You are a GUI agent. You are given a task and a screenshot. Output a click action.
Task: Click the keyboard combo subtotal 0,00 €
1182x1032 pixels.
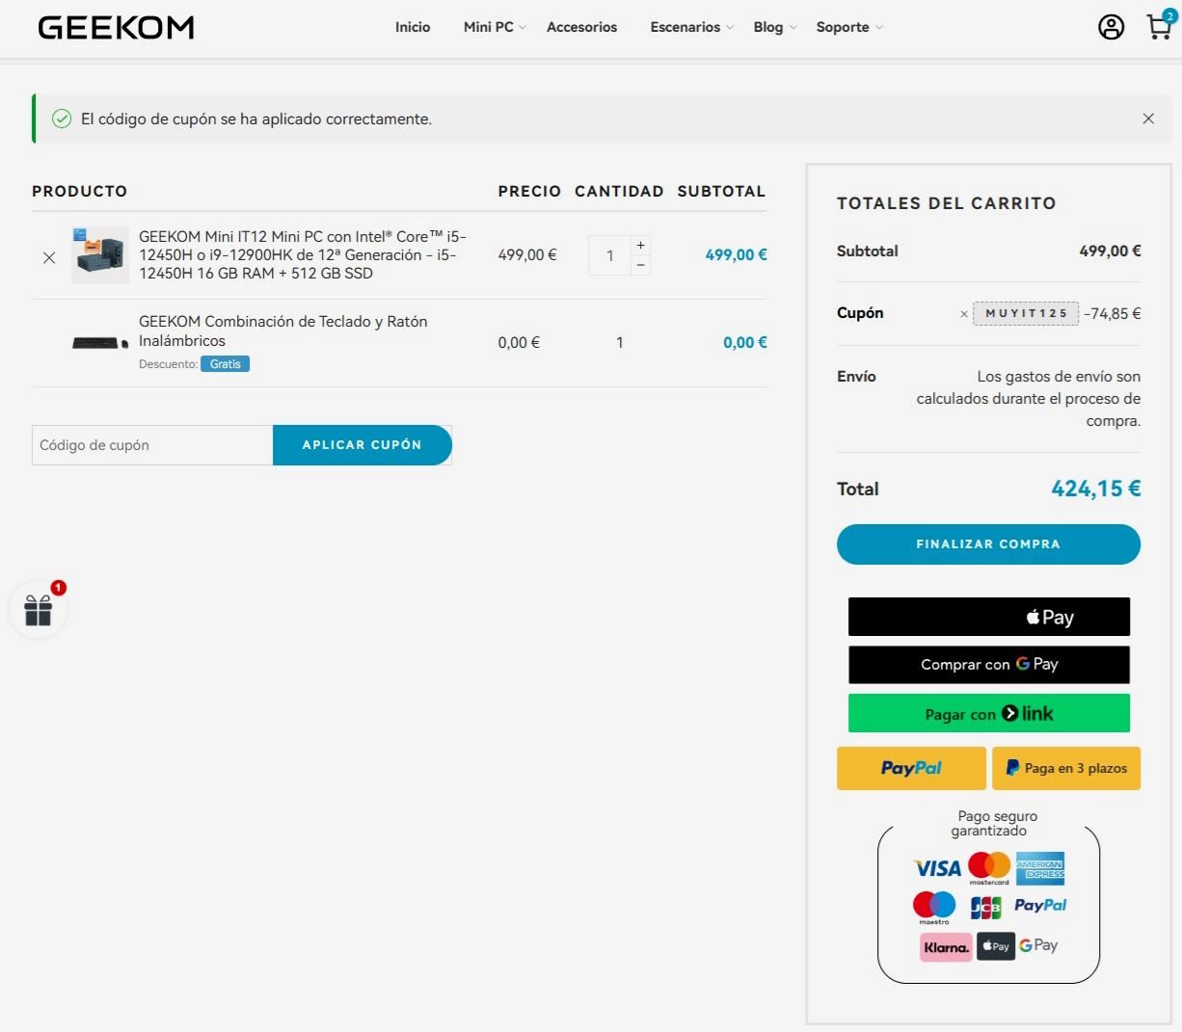coord(745,342)
